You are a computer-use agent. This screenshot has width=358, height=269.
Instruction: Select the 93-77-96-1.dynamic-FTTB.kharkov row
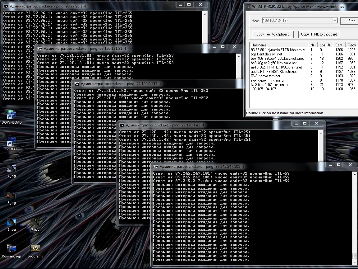tap(303, 50)
